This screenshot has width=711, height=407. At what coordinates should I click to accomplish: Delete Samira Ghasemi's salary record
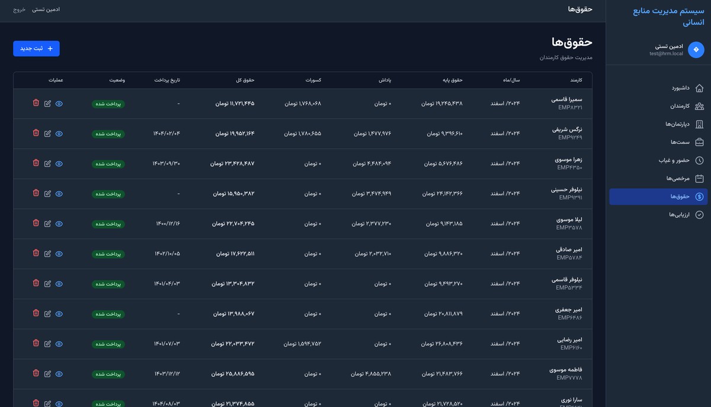pos(36,103)
